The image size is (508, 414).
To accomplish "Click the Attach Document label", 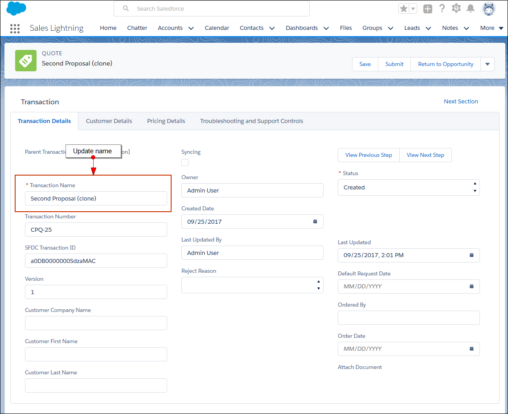I will (360, 367).
